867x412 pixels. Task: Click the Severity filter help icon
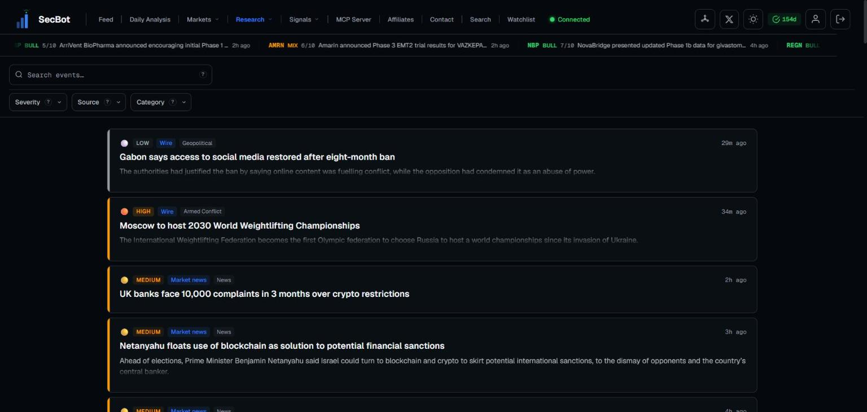[x=48, y=102]
